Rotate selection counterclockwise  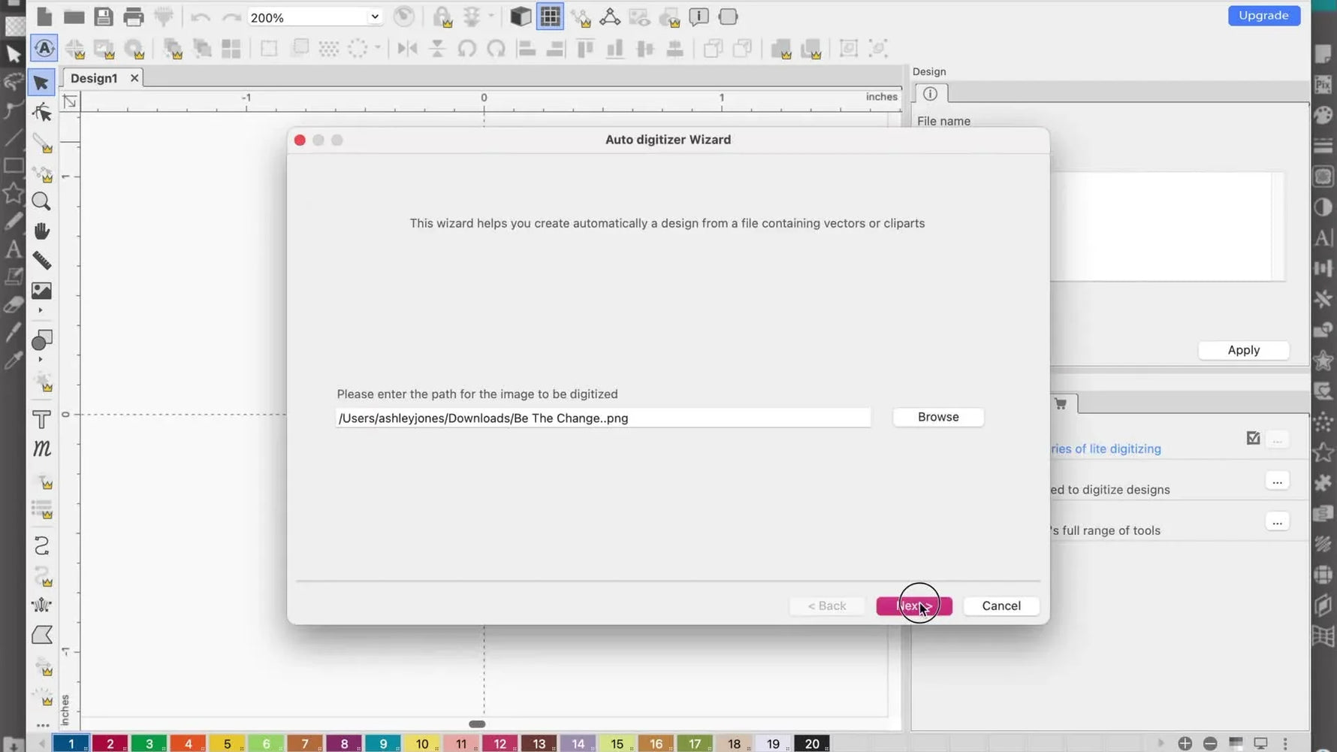click(467, 49)
